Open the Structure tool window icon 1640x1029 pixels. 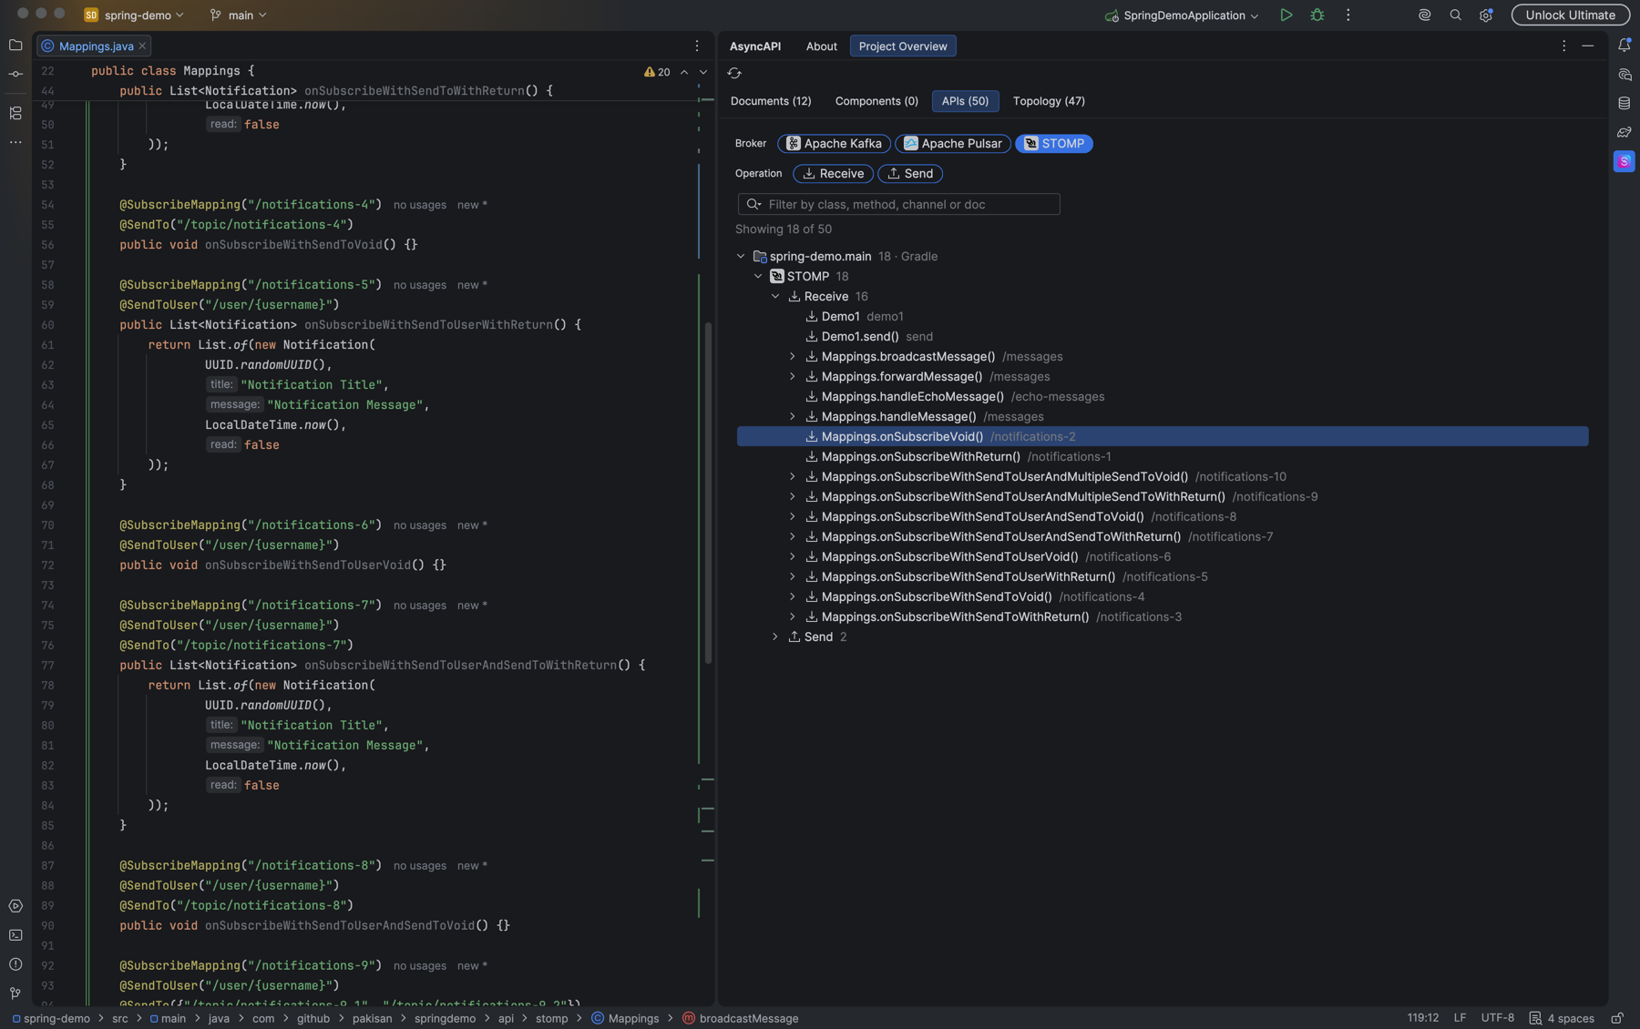(x=15, y=113)
